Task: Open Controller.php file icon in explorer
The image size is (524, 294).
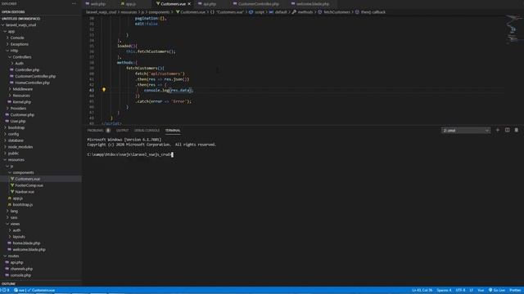Action: (x=11, y=69)
